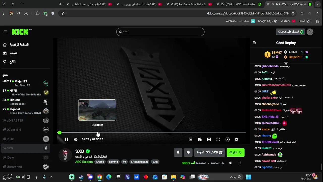Click the green progress handle

click(x=59, y=132)
